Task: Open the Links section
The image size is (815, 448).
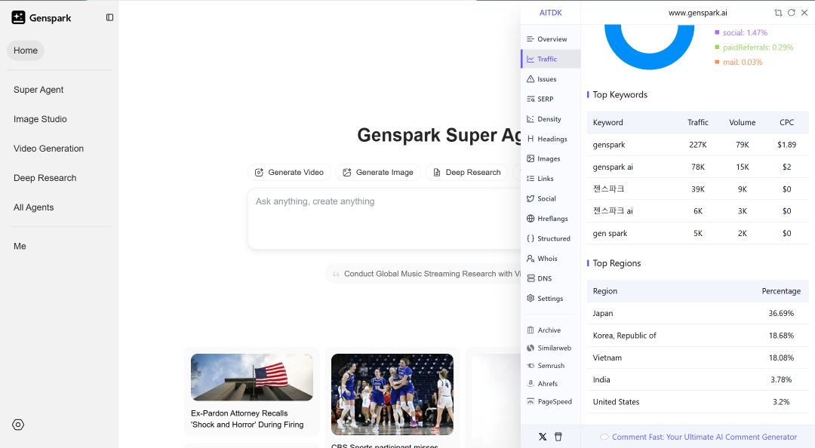Action: 550,178
